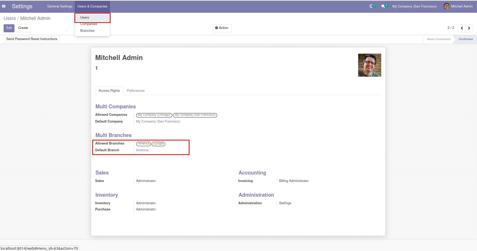This screenshot has width=477, height=251.
Task: Open the company switcher My Company (San Francisco)
Action: (414, 6)
